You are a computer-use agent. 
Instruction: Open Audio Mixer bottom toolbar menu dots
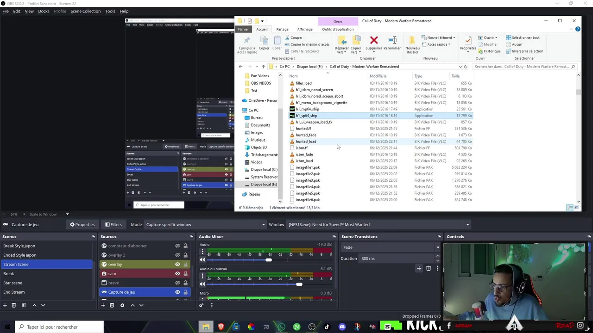pyautogui.click(x=212, y=305)
